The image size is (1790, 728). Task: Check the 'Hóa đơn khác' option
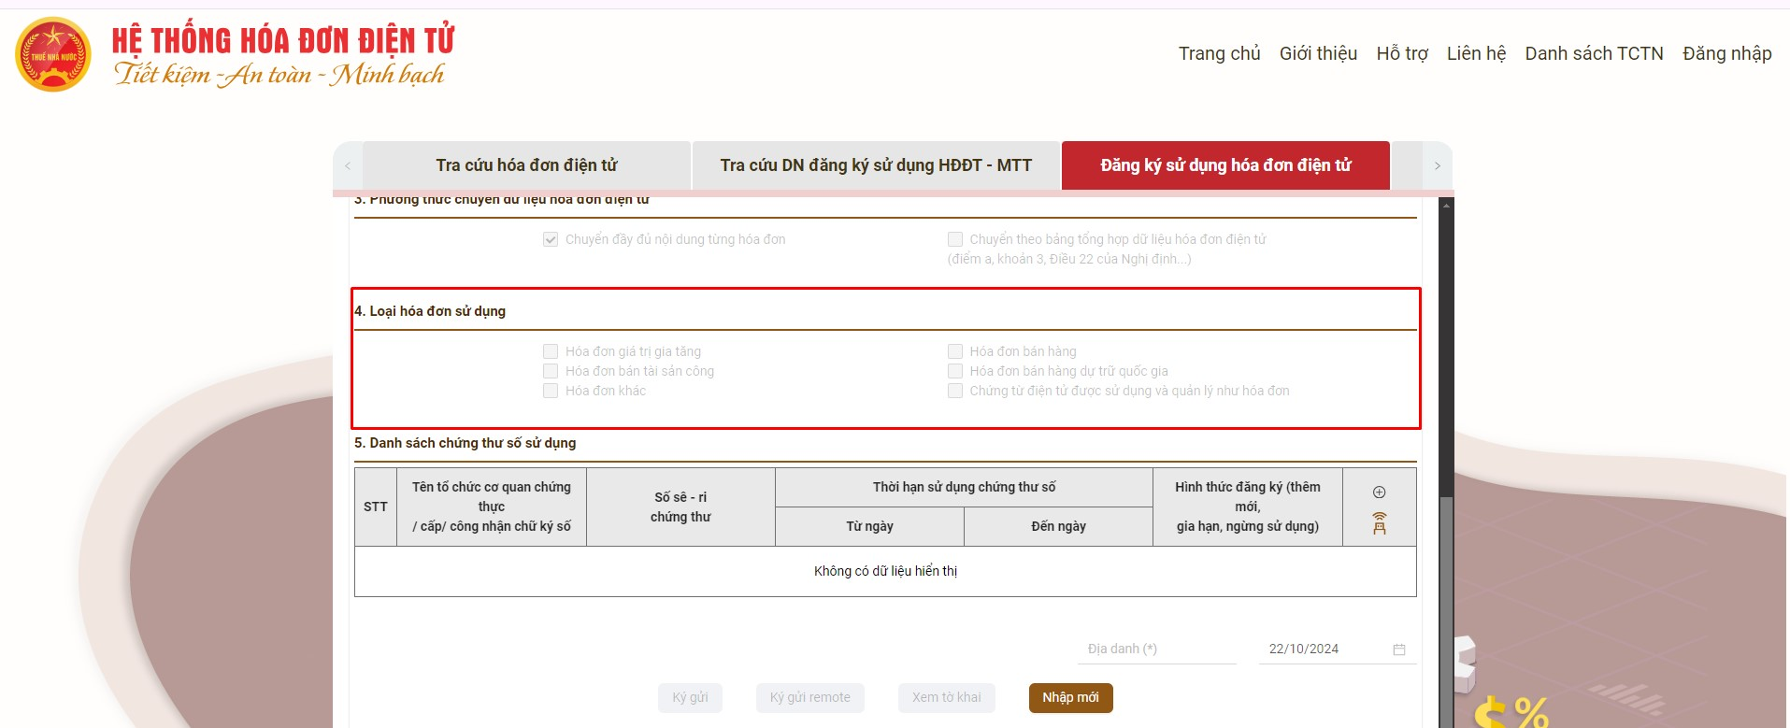(x=551, y=391)
